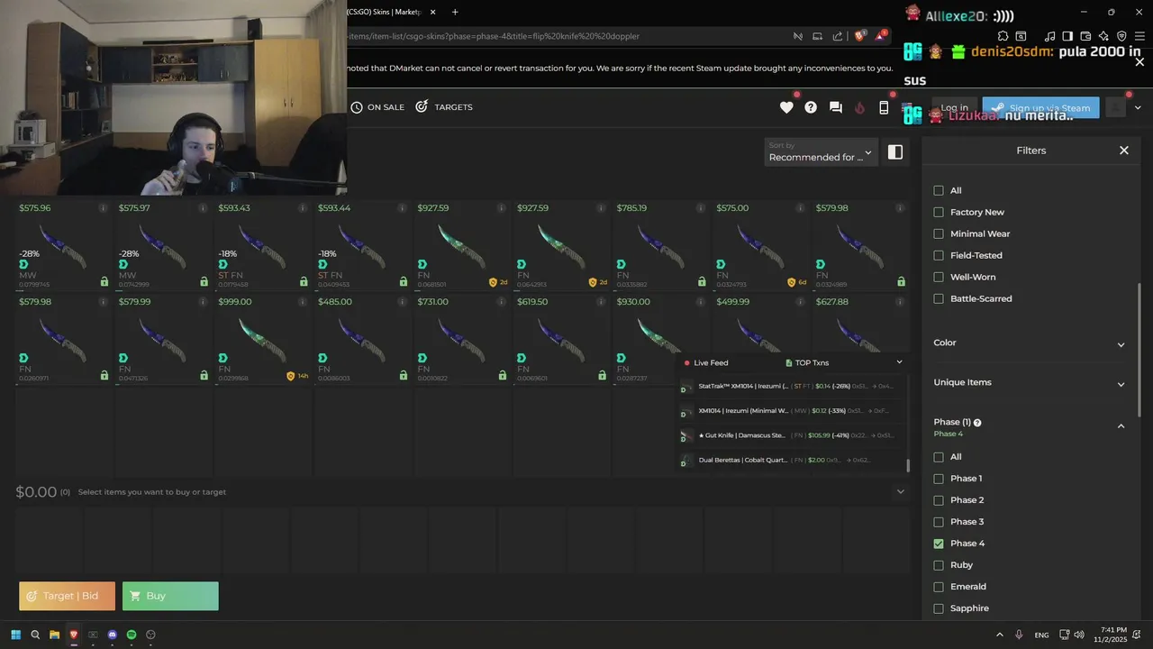The image size is (1153, 649).
Task: Check the Emerald phase filter
Action: point(939,587)
